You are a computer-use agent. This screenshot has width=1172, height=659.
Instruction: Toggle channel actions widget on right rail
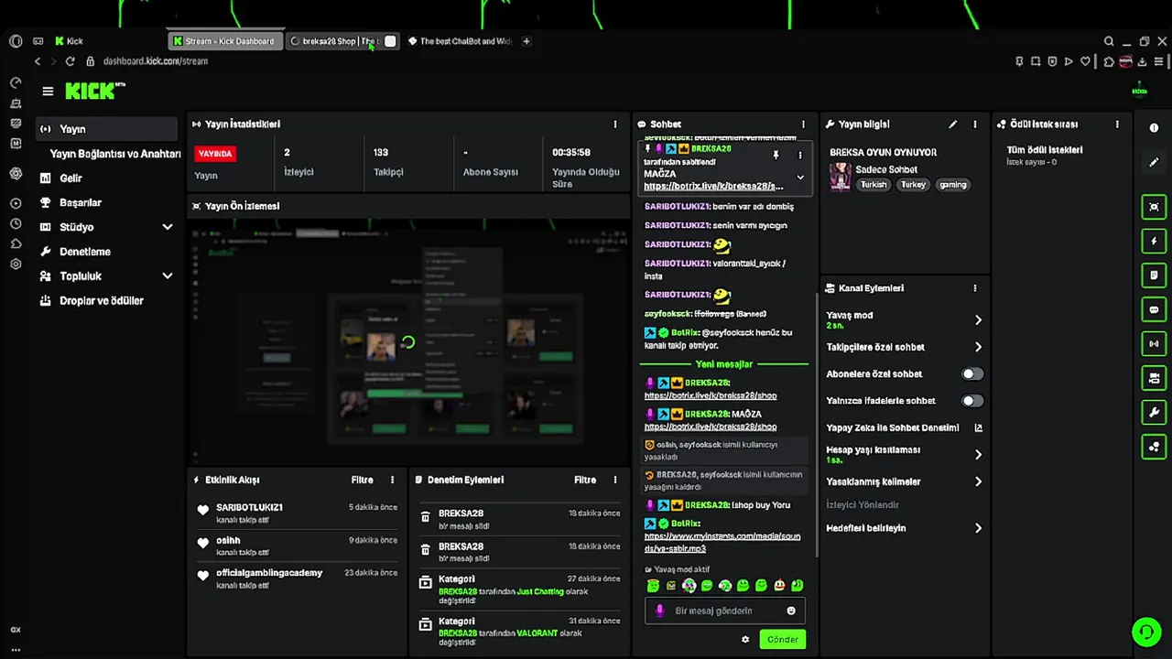pyautogui.click(x=1154, y=378)
